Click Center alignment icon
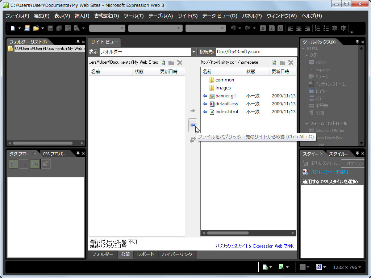 point(299,28)
